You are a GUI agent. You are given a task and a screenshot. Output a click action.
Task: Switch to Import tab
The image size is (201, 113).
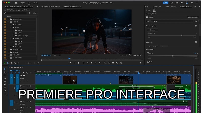(23, 3)
